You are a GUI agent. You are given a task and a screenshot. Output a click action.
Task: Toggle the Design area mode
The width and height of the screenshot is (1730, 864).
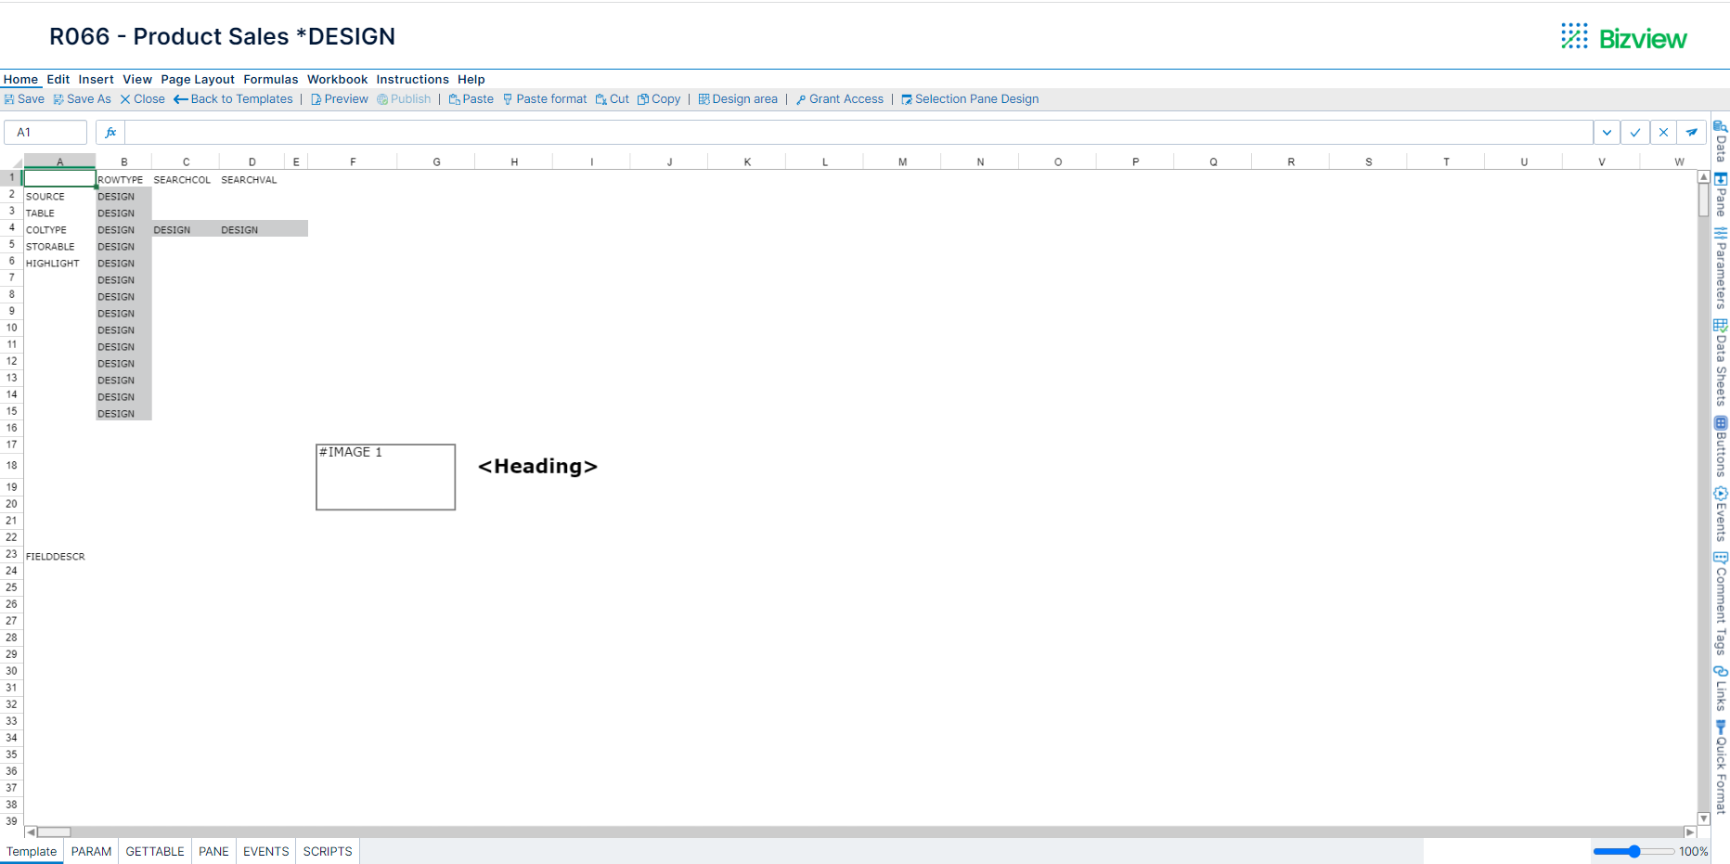(738, 98)
